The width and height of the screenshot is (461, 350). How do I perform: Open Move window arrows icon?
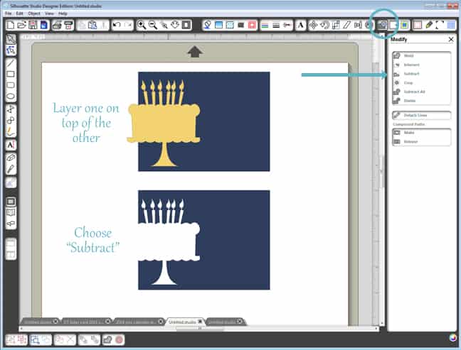pyautogui.click(x=313, y=26)
